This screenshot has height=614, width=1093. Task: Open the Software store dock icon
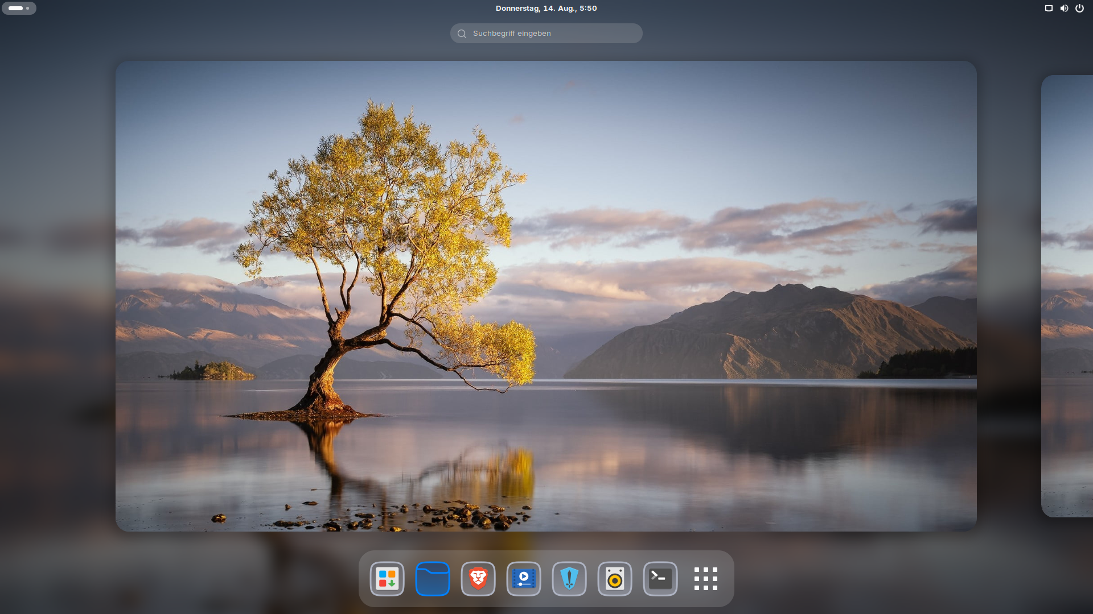(387, 579)
